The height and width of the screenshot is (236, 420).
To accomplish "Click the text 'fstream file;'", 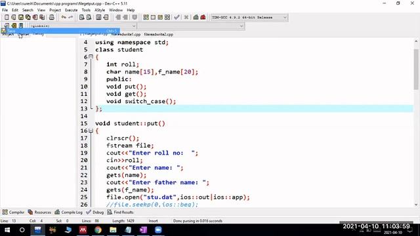I will (x=130, y=146).
